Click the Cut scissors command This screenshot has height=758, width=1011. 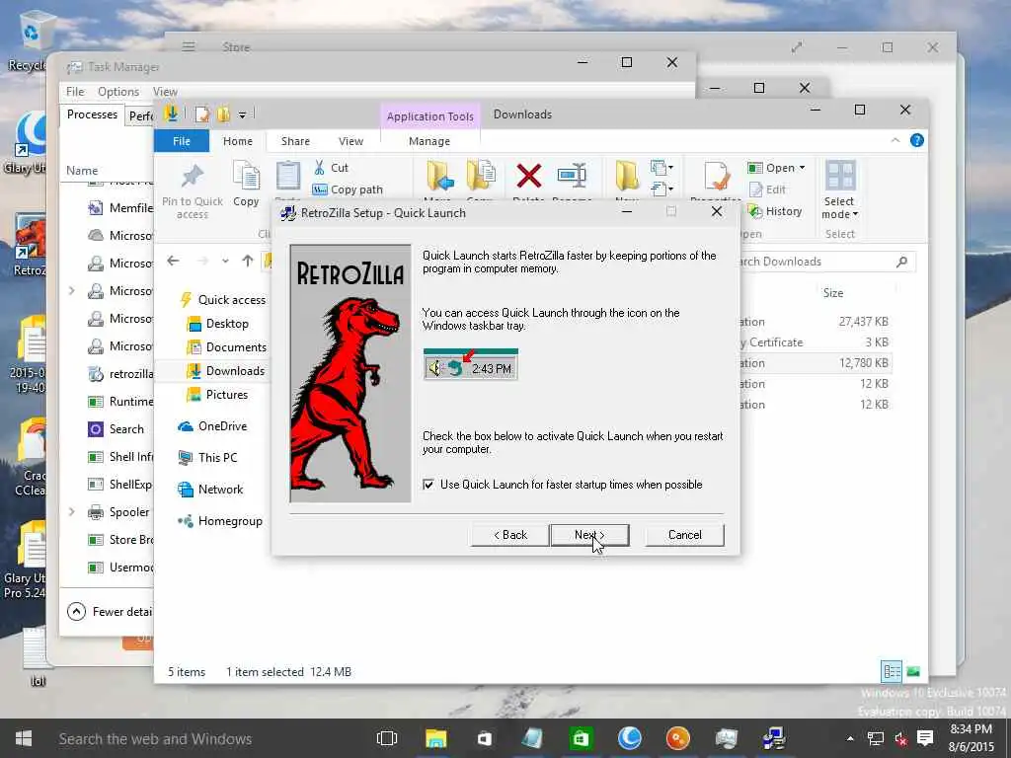click(x=331, y=168)
